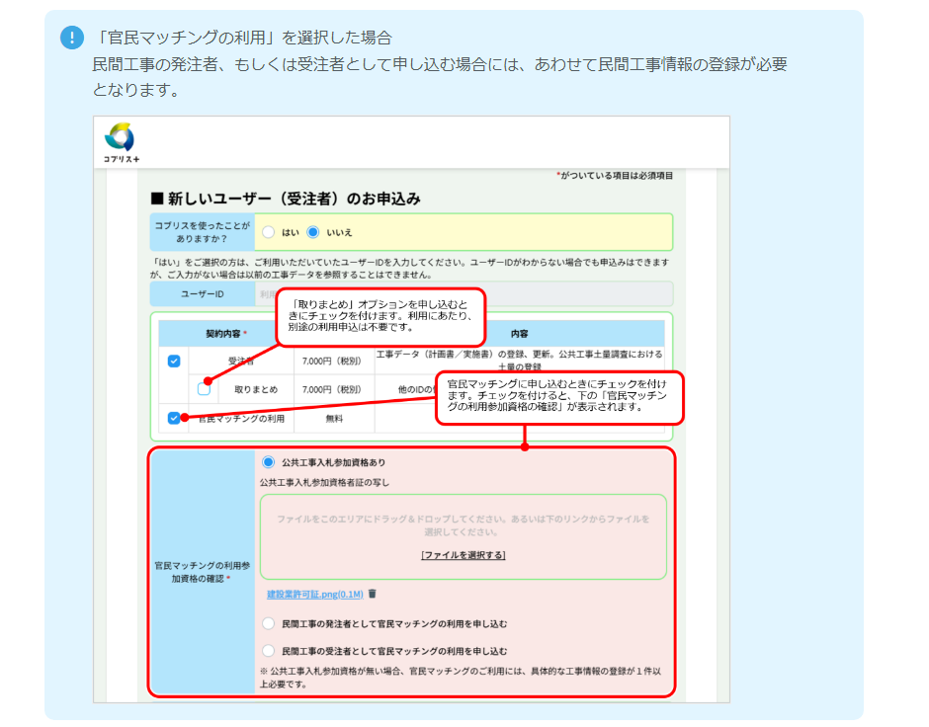Choose 公共工事入札参加資格あり radio option
The height and width of the screenshot is (727, 929).
point(268,461)
